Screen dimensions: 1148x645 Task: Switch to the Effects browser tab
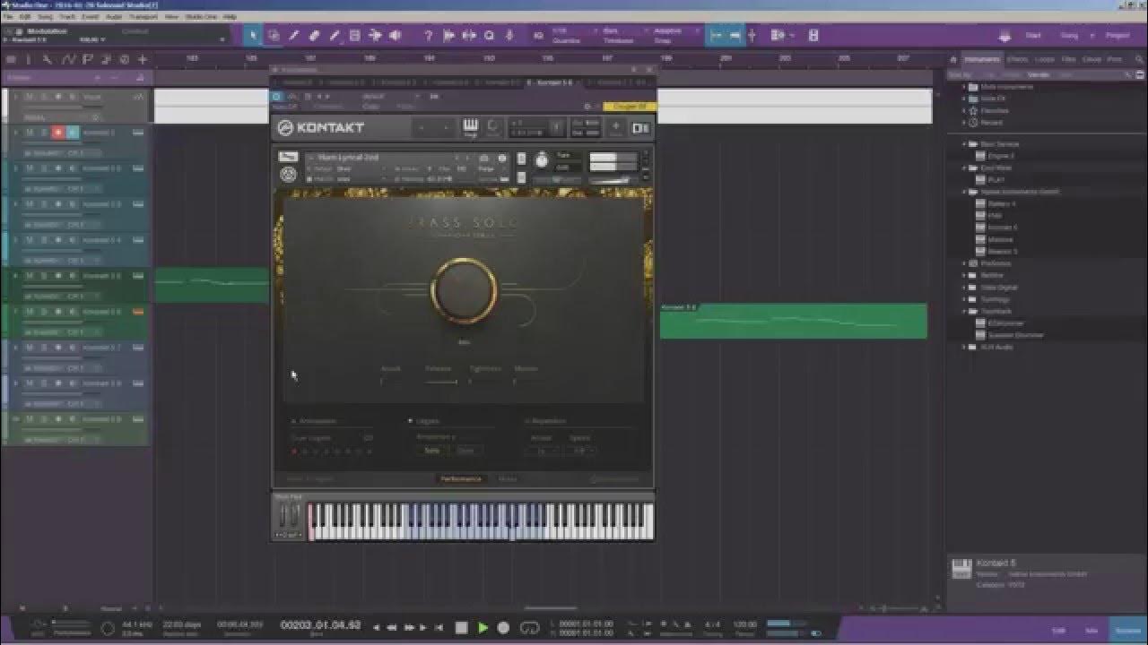click(x=1017, y=59)
